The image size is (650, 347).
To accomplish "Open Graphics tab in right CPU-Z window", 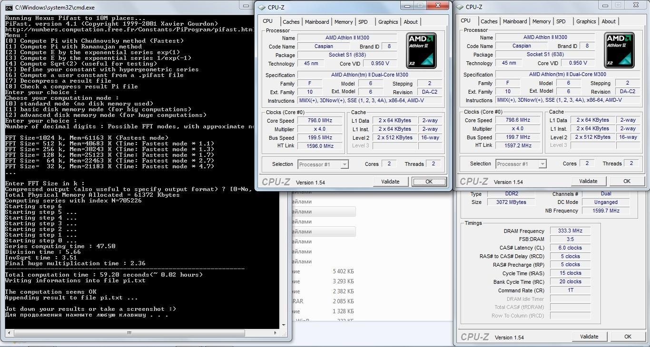I will pyautogui.click(x=586, y=21).
